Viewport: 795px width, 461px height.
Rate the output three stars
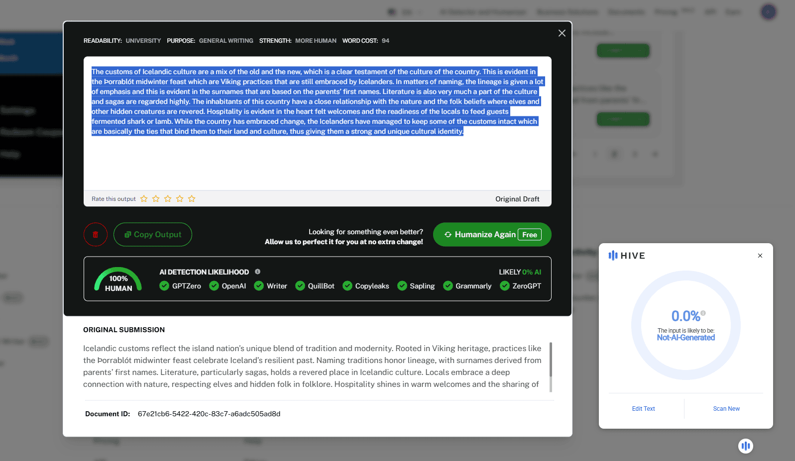[168, 199]
